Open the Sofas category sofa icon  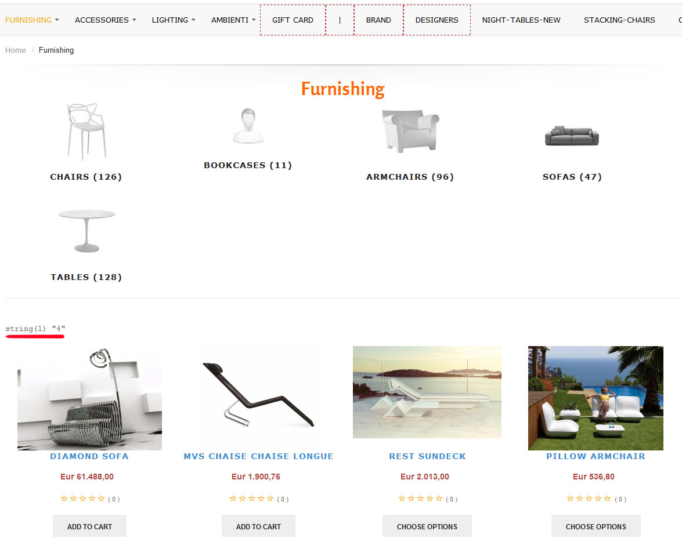coord(572,136)
